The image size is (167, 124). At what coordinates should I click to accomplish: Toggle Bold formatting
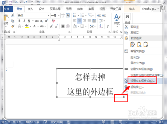pyautogui.click(x=19, y=21)
